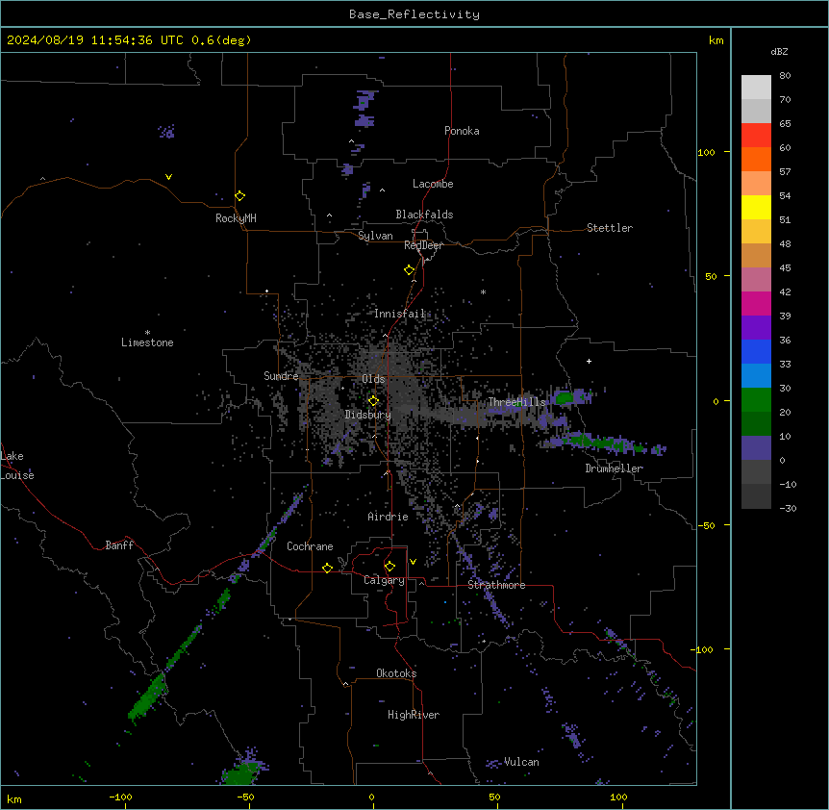
Task: Click the yellow V marker east of Calgary
Action: [x=413, y=562]
